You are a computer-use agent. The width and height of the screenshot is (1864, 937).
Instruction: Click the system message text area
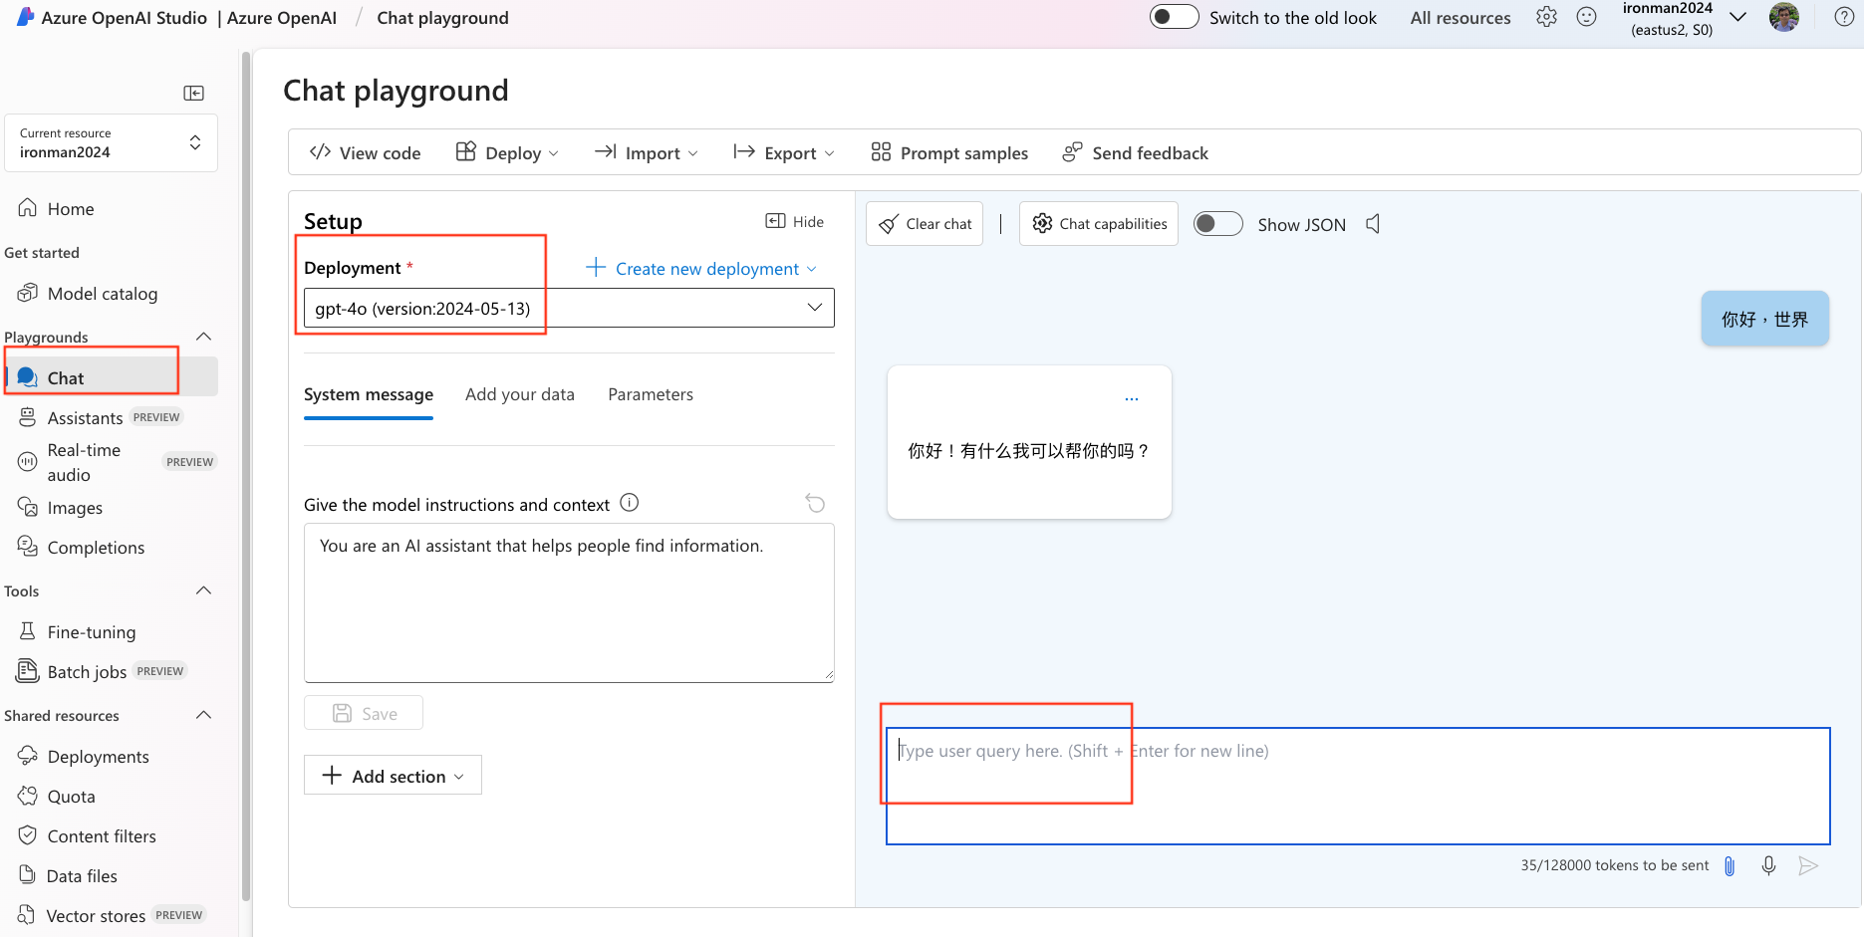(x=569, y=602)
